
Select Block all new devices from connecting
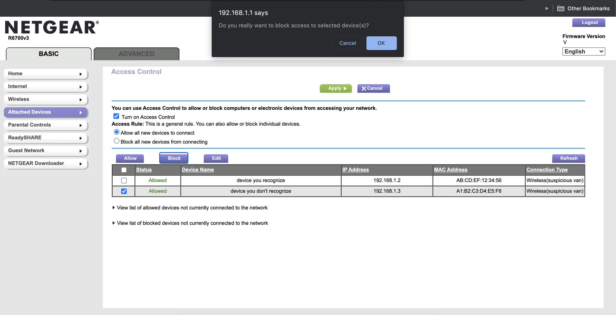pos(117,141)
